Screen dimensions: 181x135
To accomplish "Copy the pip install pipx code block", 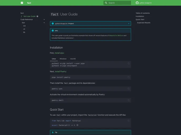I will pos(129,64).
